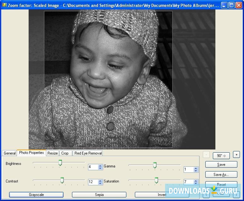Apply the Grayscale effect

[36, 195]
